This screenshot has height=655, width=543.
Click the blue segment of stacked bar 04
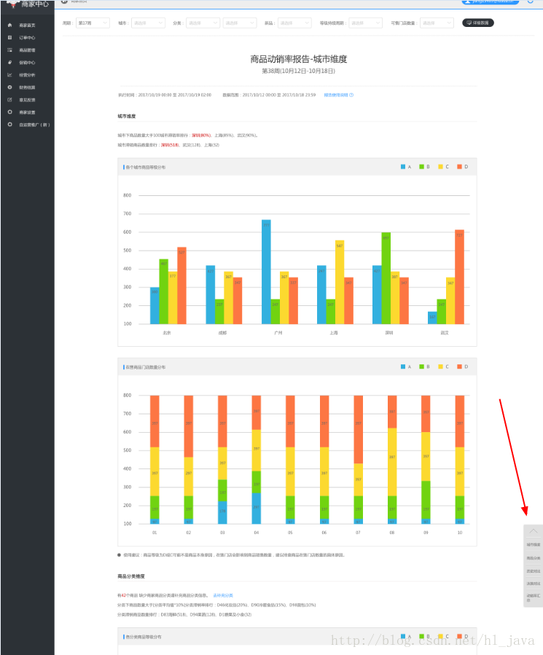click(257, 509)
